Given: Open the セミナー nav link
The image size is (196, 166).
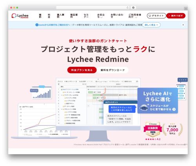Looking at the screenshot, I should (86, 16).
